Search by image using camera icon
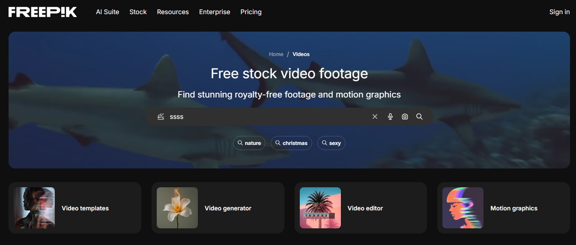The width and height of the screenshot is (576, 245). 405,117
